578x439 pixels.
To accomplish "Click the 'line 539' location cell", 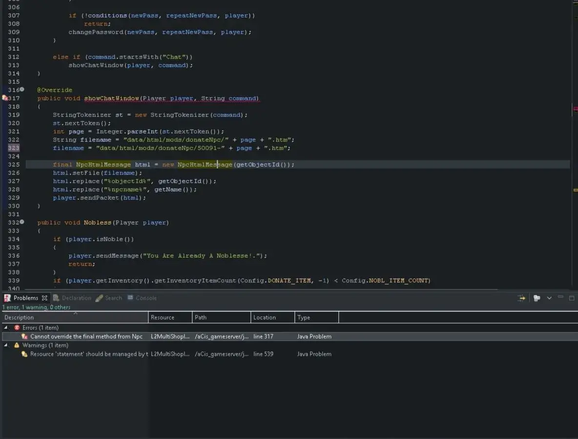I will tap(263, 354).
